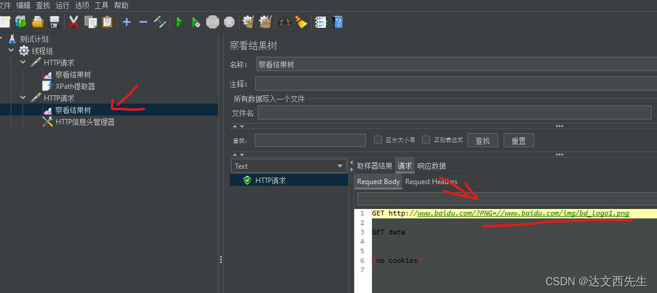657x293 pixels.
Task: Click the Toggle enable/disable toolbar icon
Action: 160,22
